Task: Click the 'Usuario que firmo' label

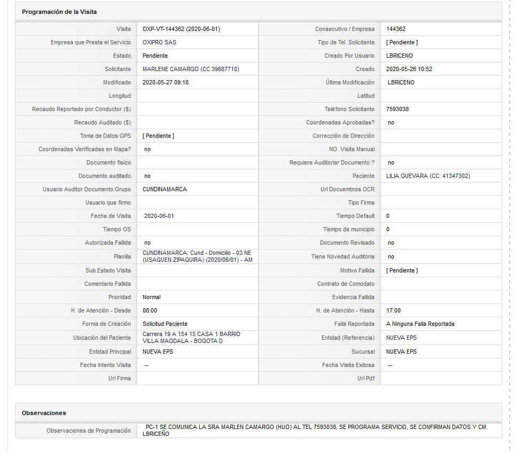Action: (x=108, y=202)
